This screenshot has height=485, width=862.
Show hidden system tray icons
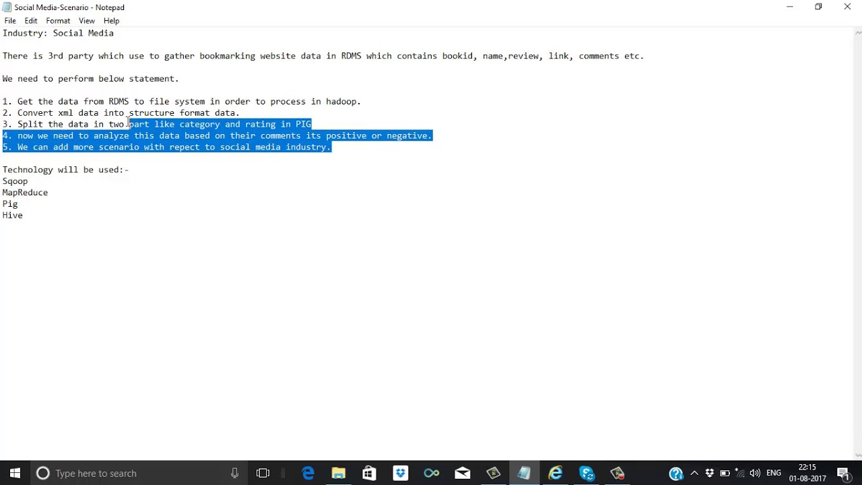pyautogui.click(x=694, y=473)
